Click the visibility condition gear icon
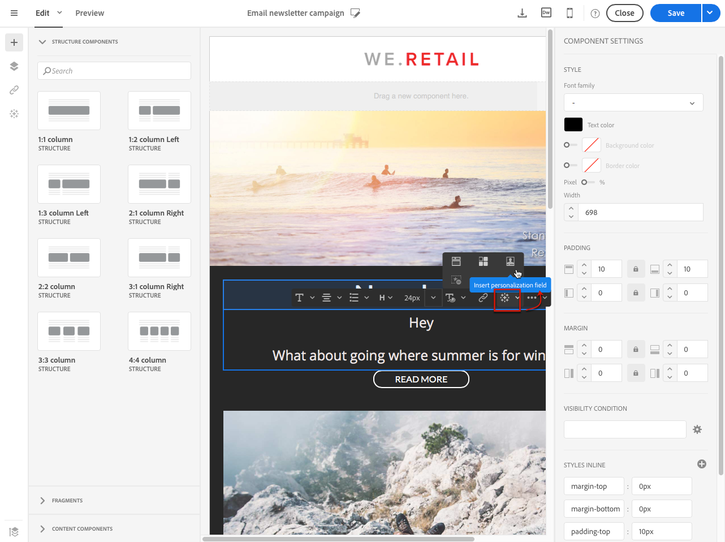The width and height of the screenshot is (725, 542). point(697,429)
